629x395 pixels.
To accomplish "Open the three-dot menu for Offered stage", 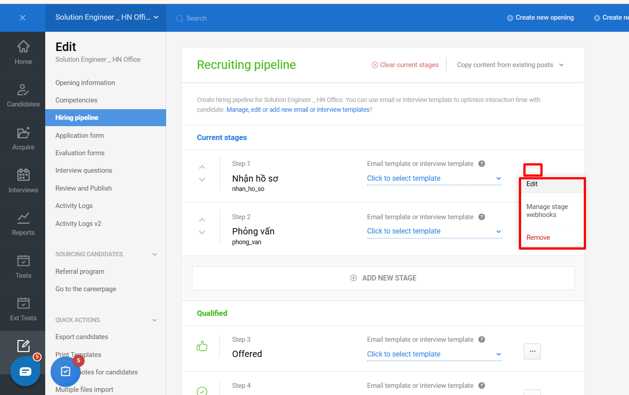I will point(532,352).
